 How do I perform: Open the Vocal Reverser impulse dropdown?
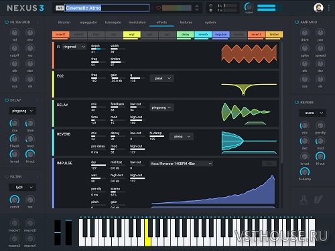point(181,164)
